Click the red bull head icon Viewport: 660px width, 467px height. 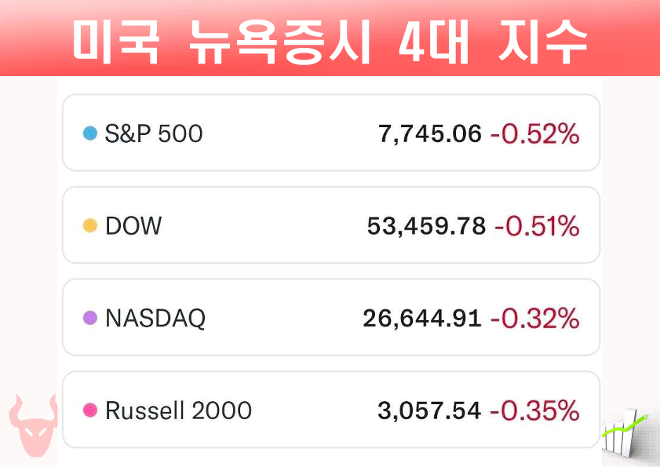[33, 425]
